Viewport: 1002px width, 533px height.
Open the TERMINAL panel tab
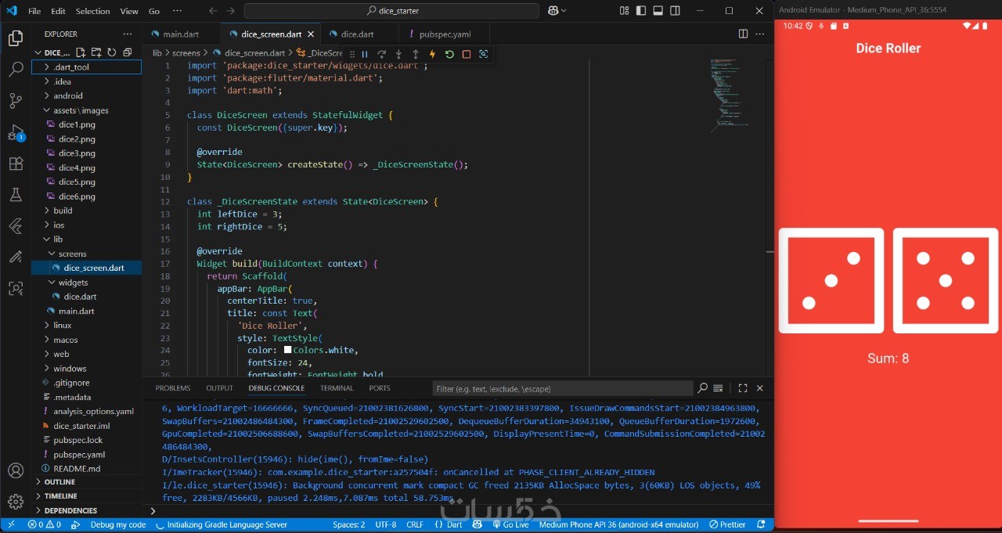[x=337, y=388]
